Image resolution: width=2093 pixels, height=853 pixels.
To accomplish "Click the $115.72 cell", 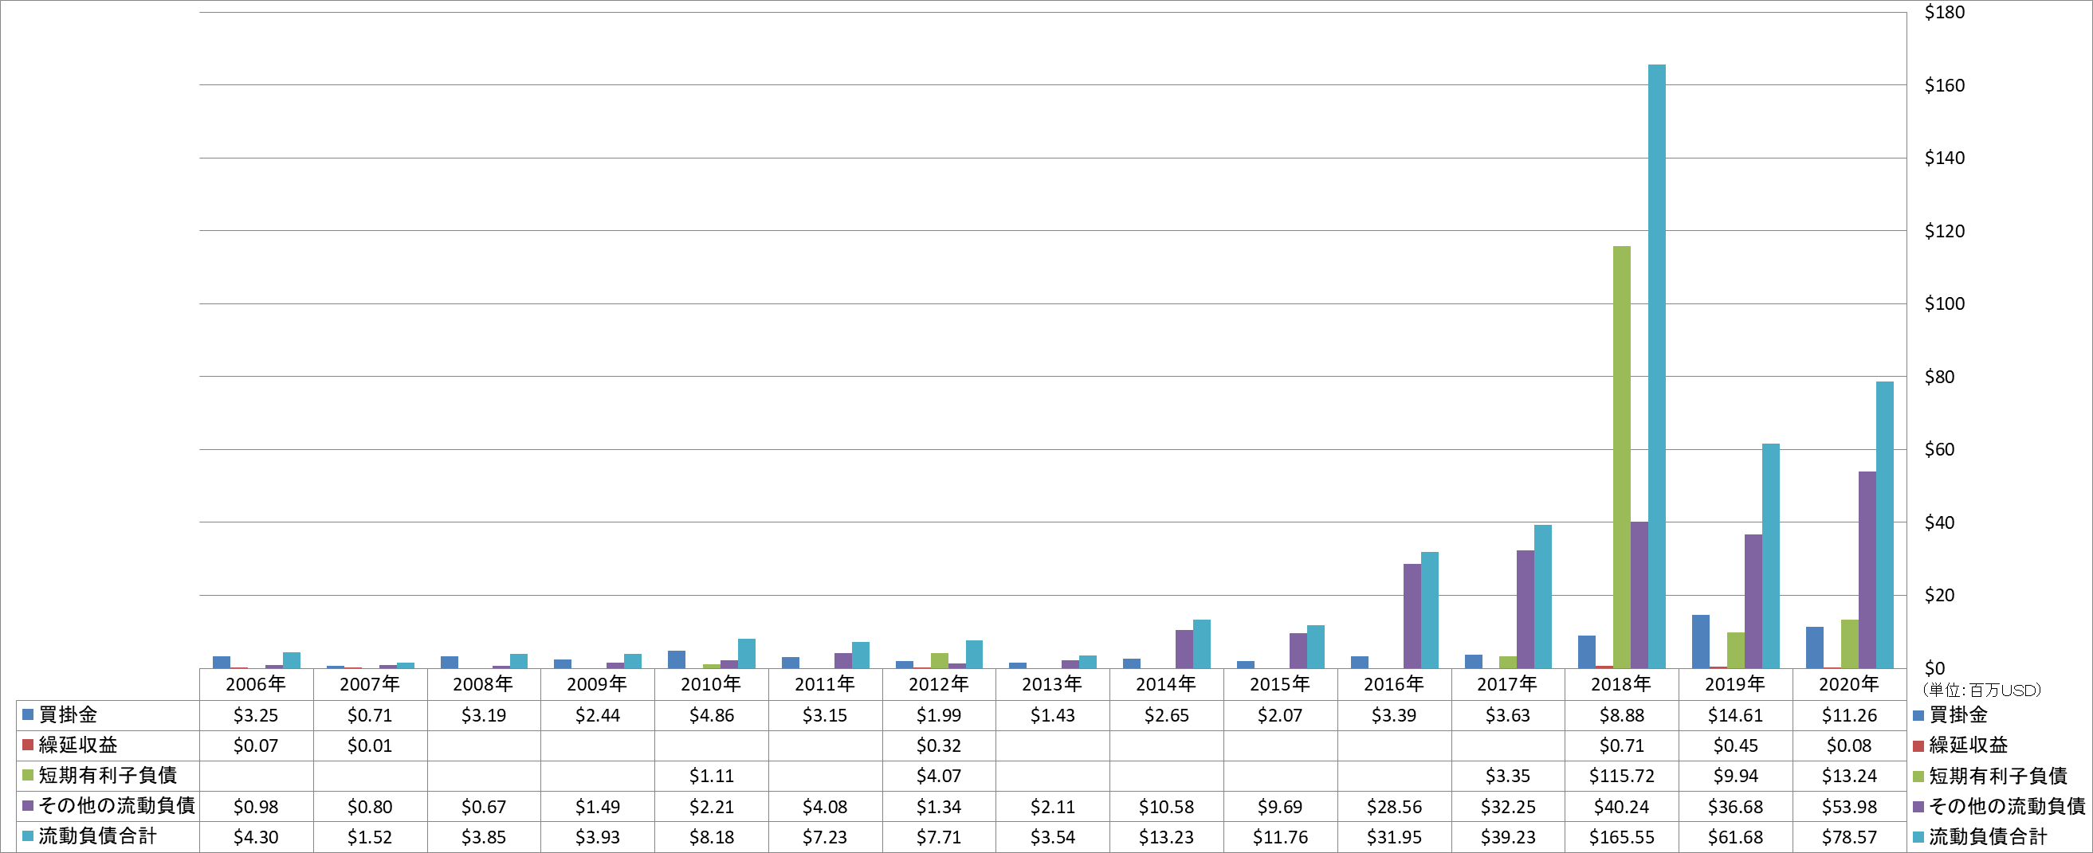I will pyautogui.click(x=1621, y=776).
